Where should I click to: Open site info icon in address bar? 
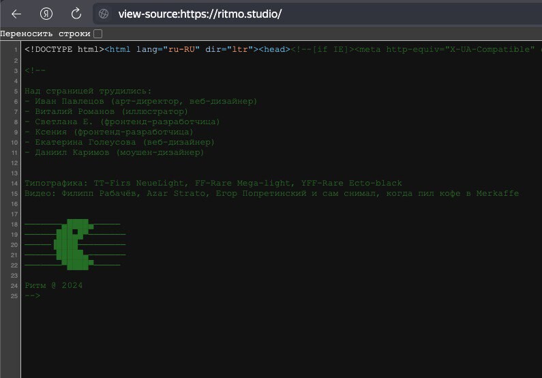pyautogui.click(x=104, y=14)
